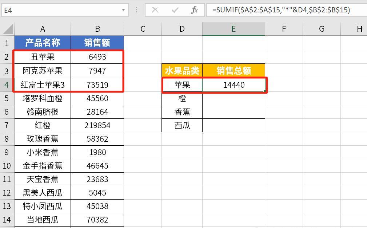Image resolution: width=367 pixels, height=228 pixels.
Task: Click sales value 1980
Action: coord(97,152)
